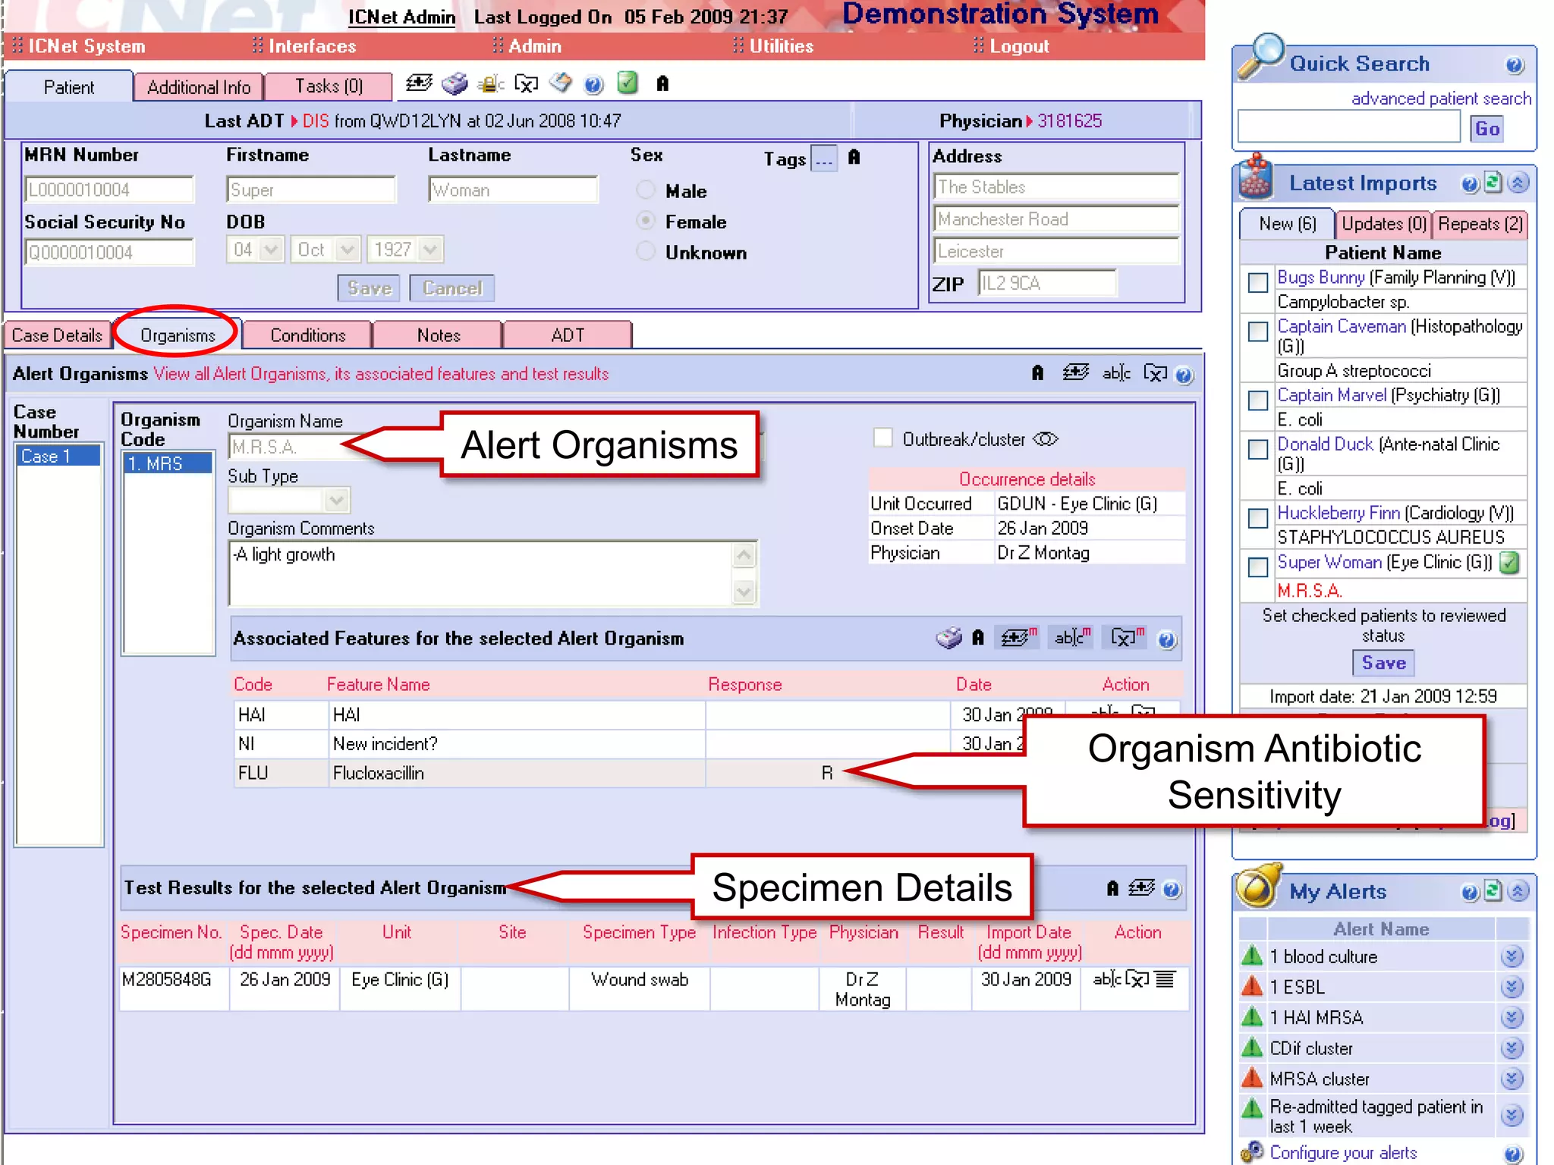This screenshot has height=1165, width=1554.
Task: Click multi-add icon in Associated Features header
Action: pos(1018,638)
